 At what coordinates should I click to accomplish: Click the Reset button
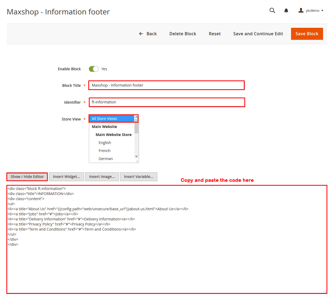(x=215, y=34)
